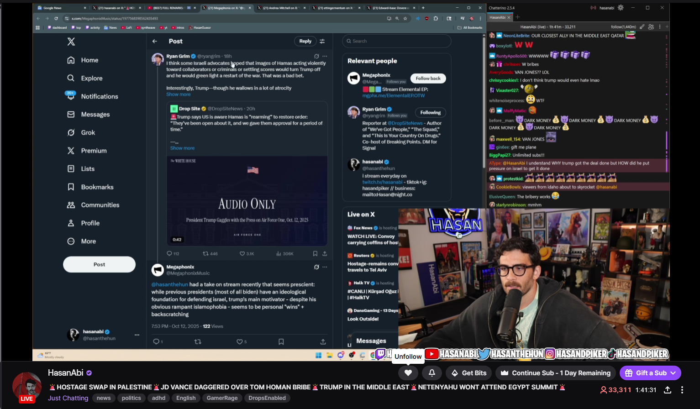Viewport: 700px width, 409px height.
Task: Switch to Andrea Mitchell on X tab
Action: click(x=281, y=8)
